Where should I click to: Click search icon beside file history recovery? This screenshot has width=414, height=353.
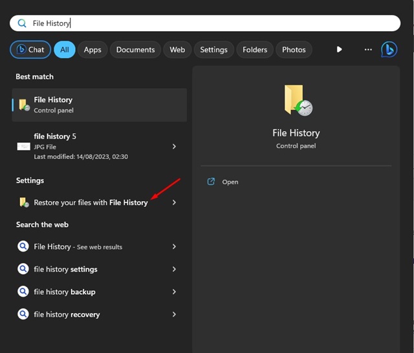click(x=23, y=314)
